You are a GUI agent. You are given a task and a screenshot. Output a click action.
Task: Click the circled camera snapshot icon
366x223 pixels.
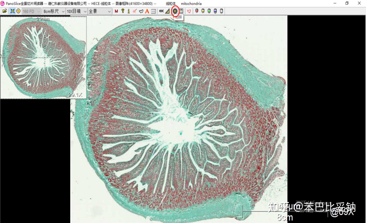pos(175,11)
